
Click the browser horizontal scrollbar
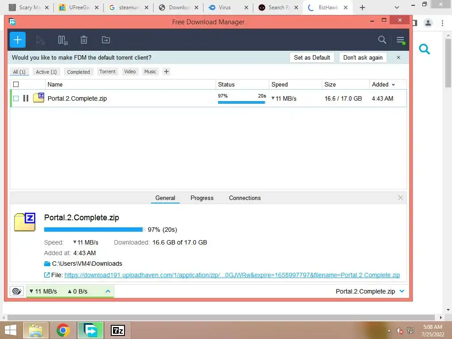tap(221, 317)
